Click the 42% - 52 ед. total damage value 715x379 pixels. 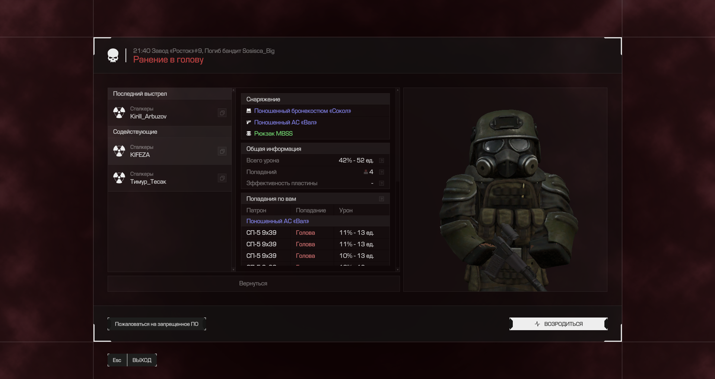[x=356, y=160]
